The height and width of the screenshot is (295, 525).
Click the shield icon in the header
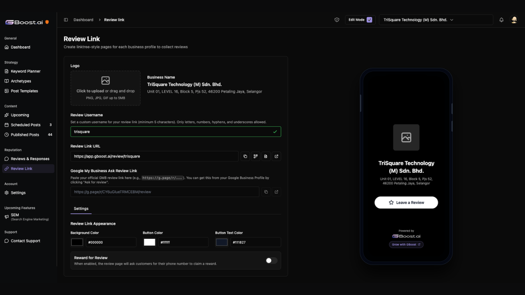[337, 20]
